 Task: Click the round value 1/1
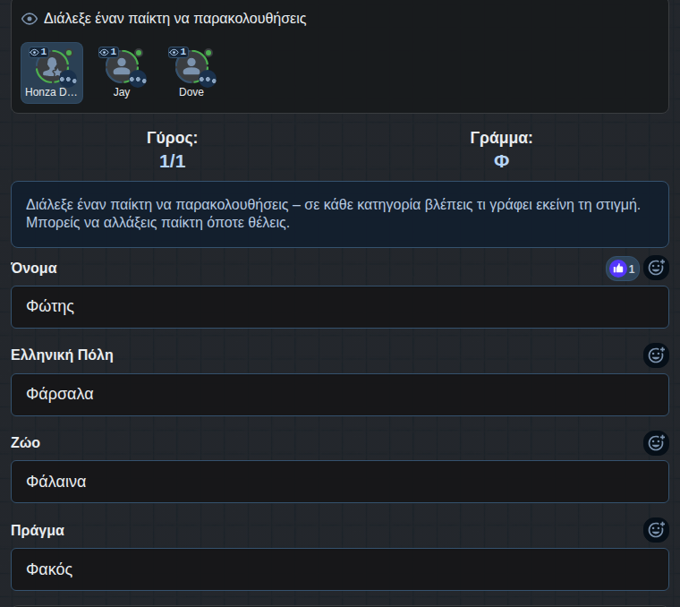coord(172,161)
